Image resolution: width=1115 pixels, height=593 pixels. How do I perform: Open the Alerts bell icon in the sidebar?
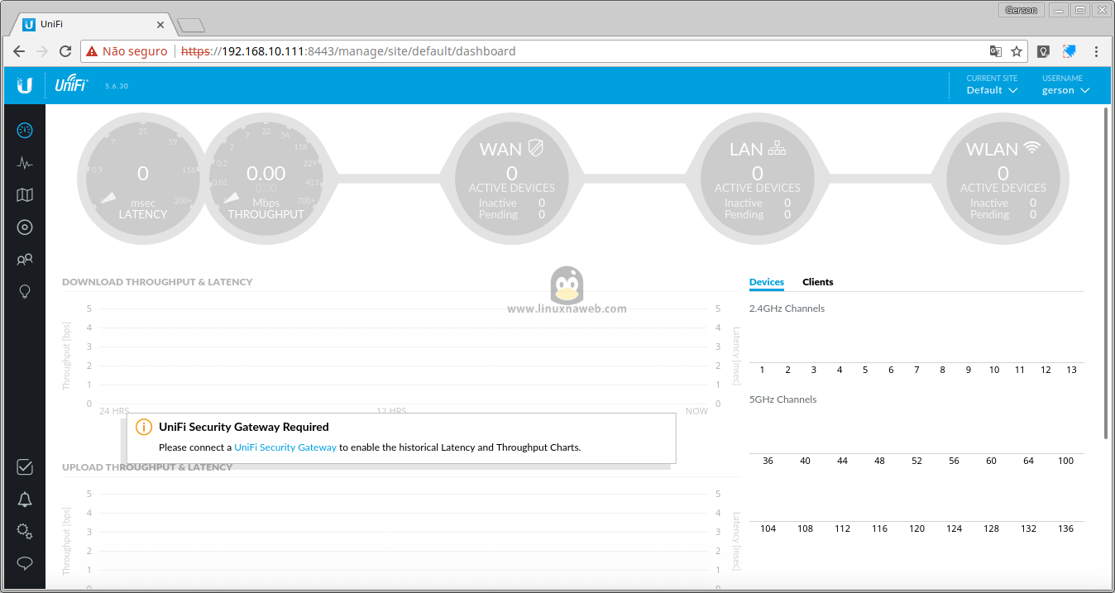click(25, 500)
